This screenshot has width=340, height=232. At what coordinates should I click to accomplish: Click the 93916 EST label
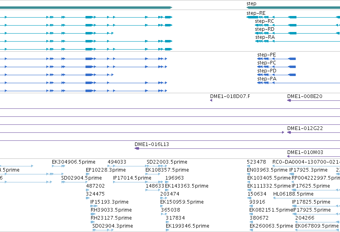click(x=257, y=202)
